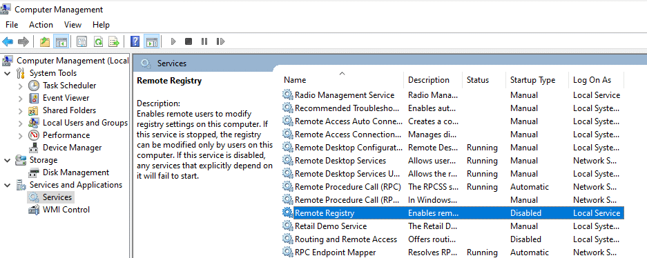Image resolution: width=647 pixels, height=258 pixels.
Task: Select Radio Management Service row
Action: (x=453, y=95)
